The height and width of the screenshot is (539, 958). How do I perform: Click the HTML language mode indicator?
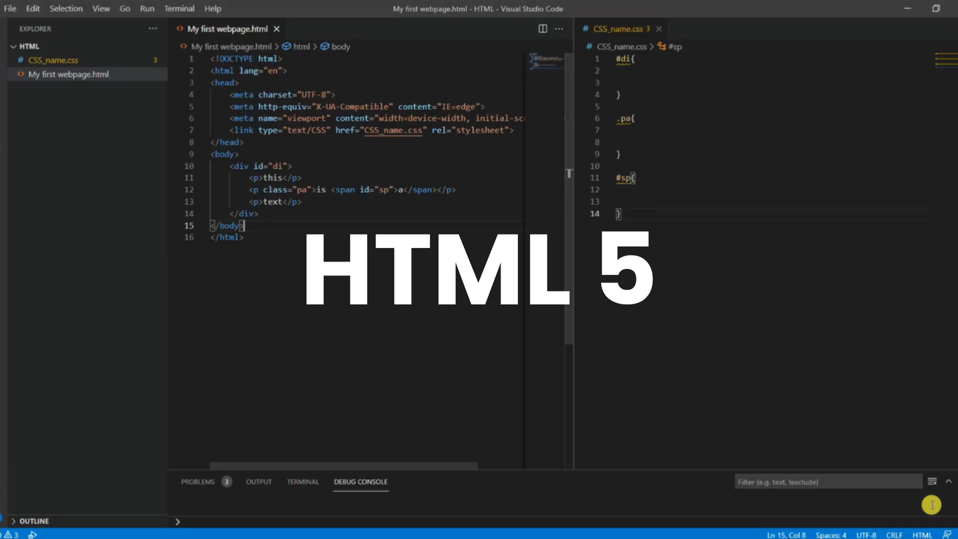pos(922,534)
